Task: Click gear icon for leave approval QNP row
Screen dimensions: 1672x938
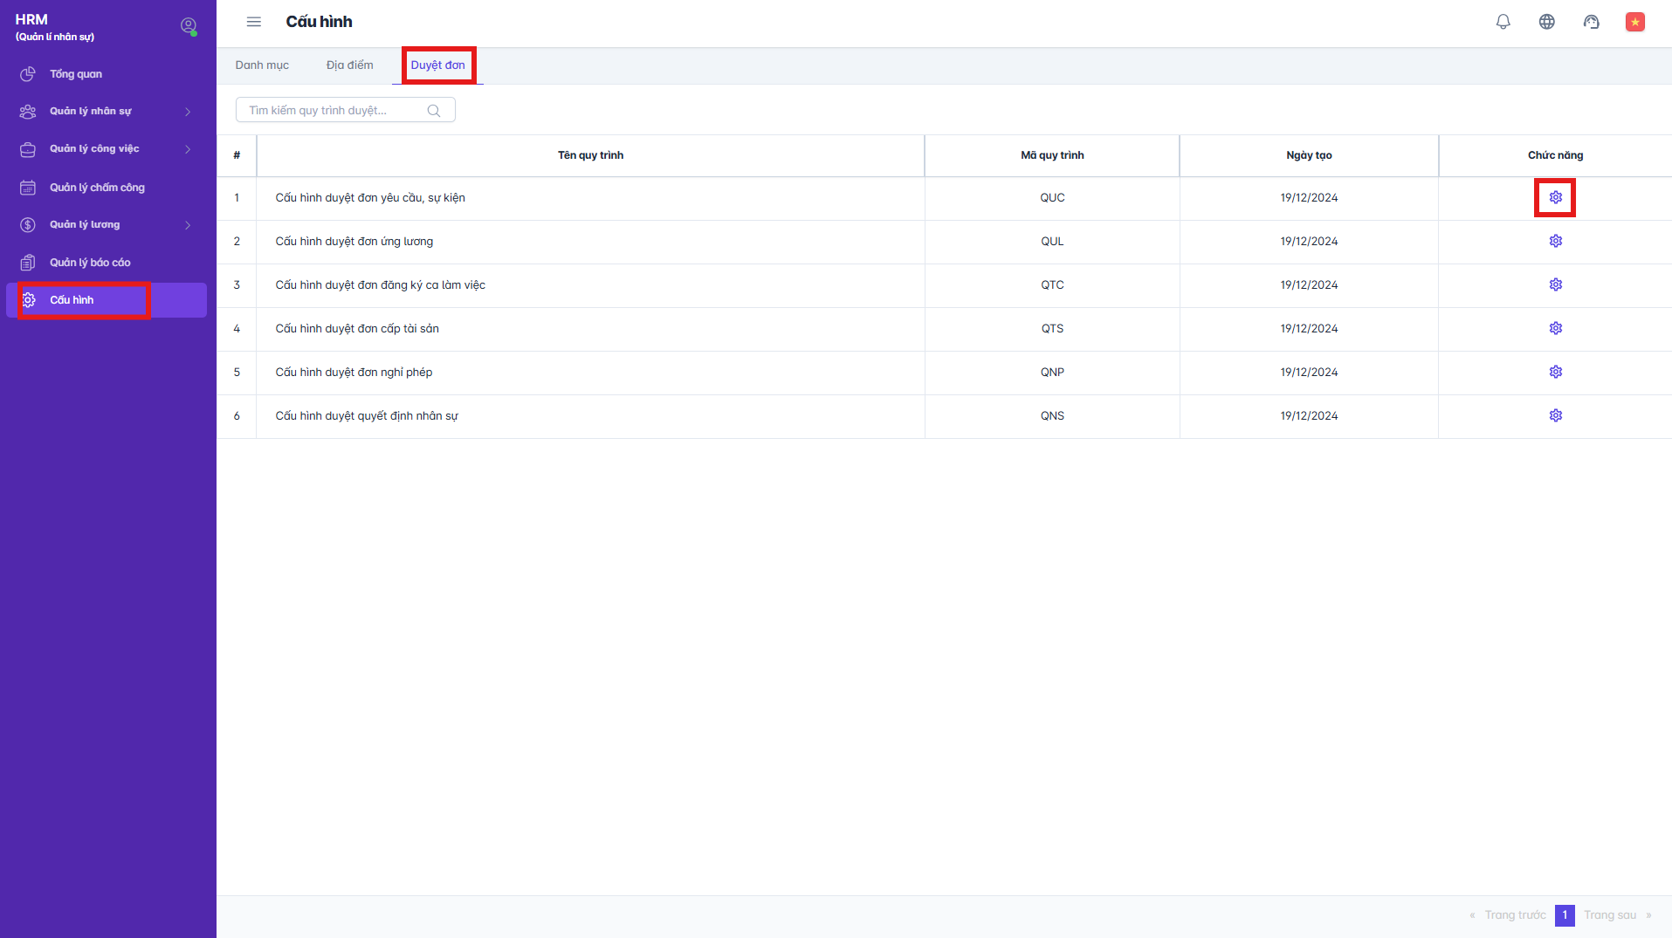Action: 1555,372
